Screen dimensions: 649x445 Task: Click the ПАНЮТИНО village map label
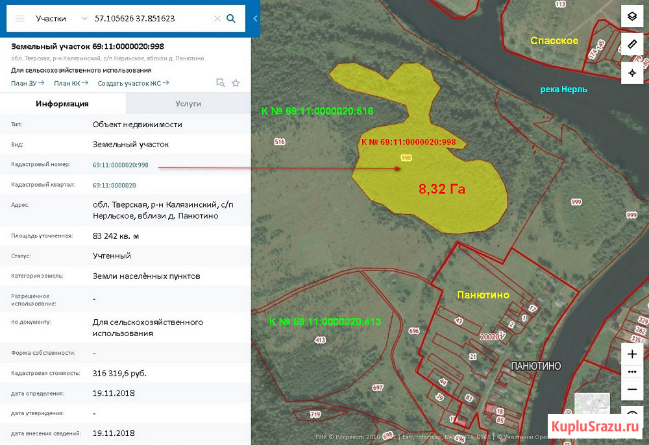536,366
